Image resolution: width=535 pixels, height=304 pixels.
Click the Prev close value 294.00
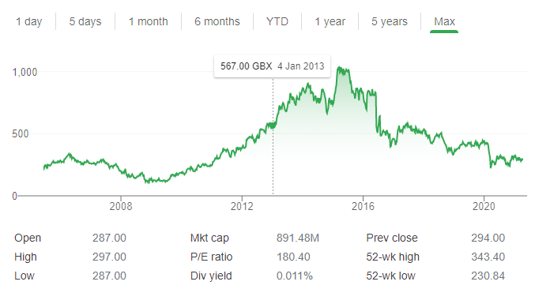click(x=488, y=238)
